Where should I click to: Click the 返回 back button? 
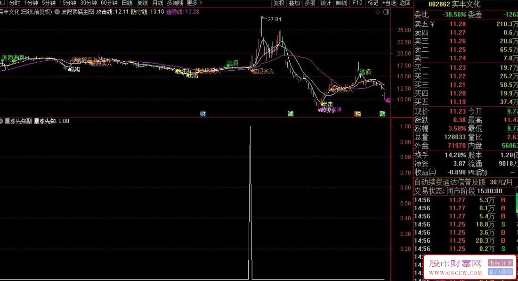pos(405,3)
